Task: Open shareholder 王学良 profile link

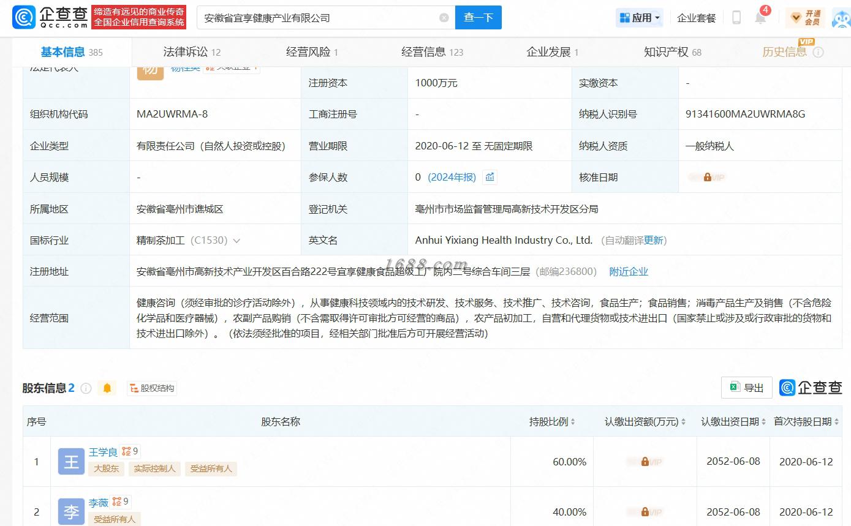Action: 103,452
